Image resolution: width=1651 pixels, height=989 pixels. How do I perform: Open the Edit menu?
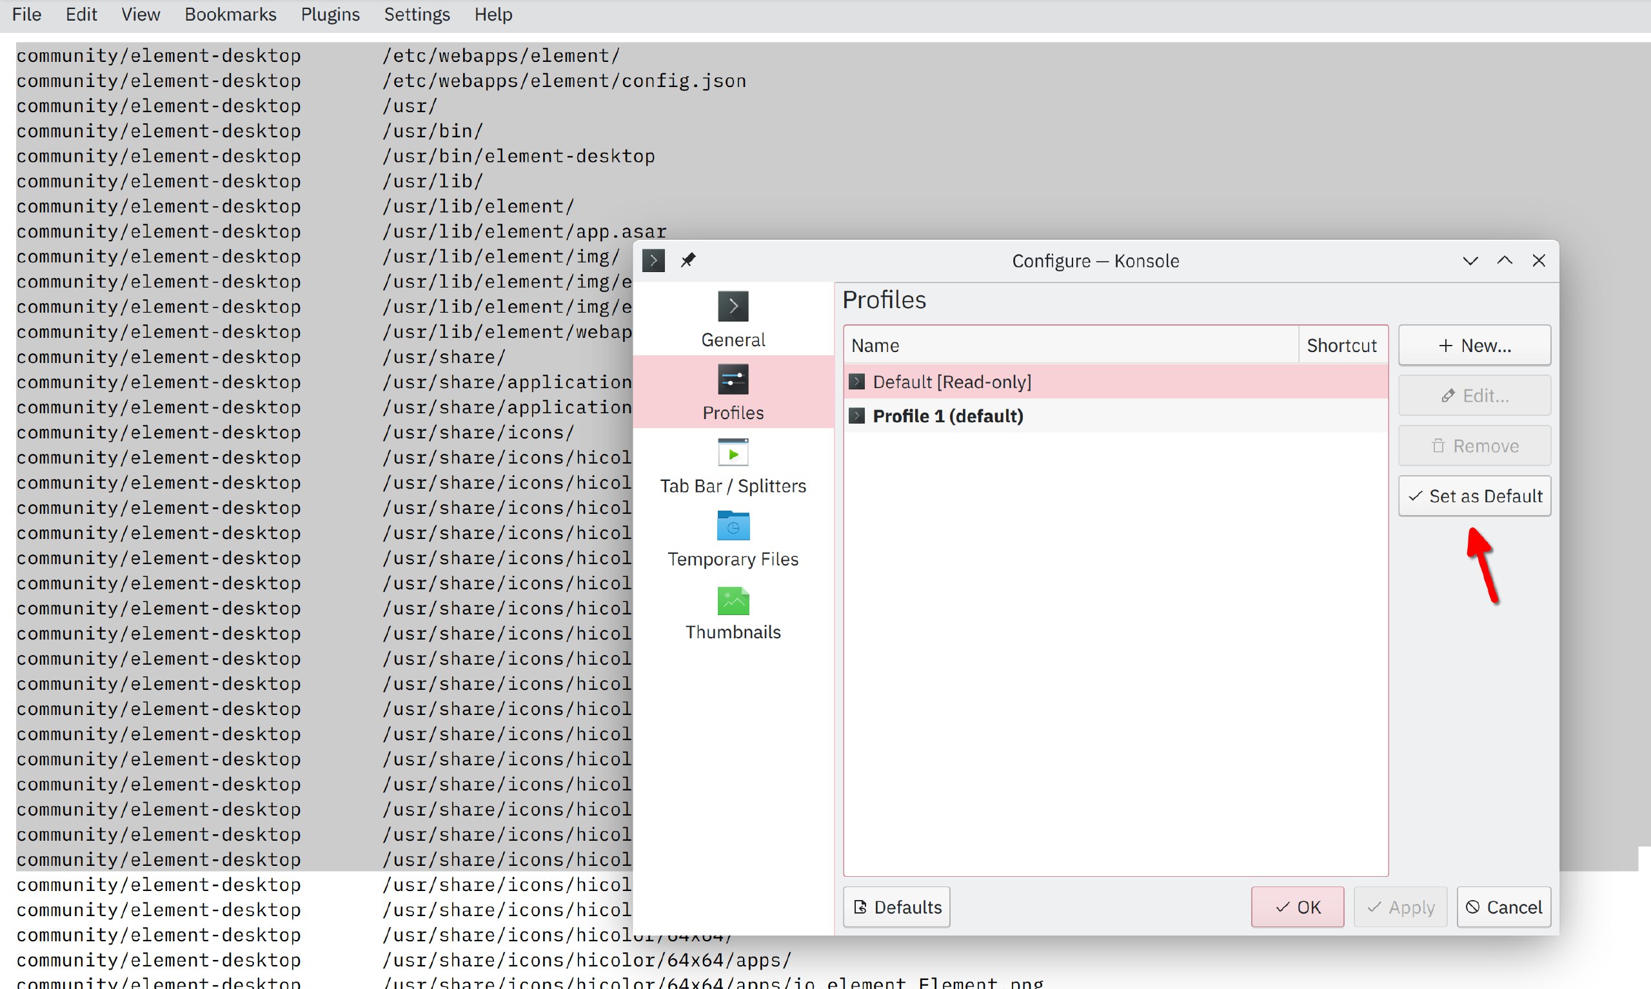(81, 15)
